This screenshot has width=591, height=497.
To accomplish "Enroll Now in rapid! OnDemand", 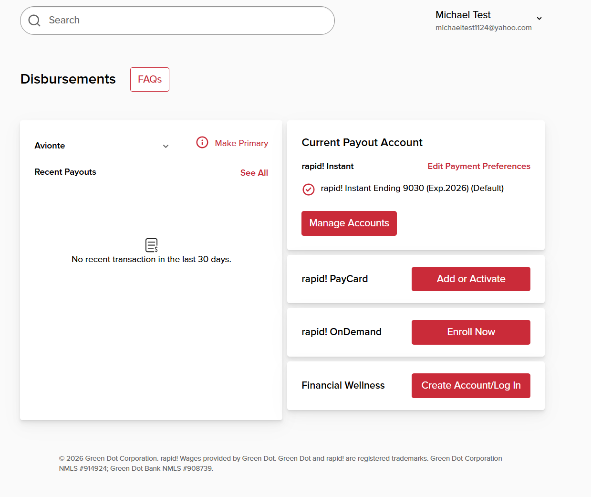I will tap(471, 332).
